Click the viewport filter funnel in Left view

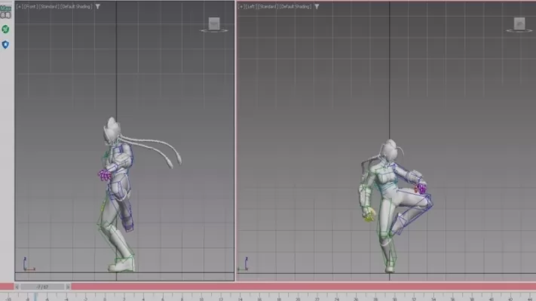point(317,7)
